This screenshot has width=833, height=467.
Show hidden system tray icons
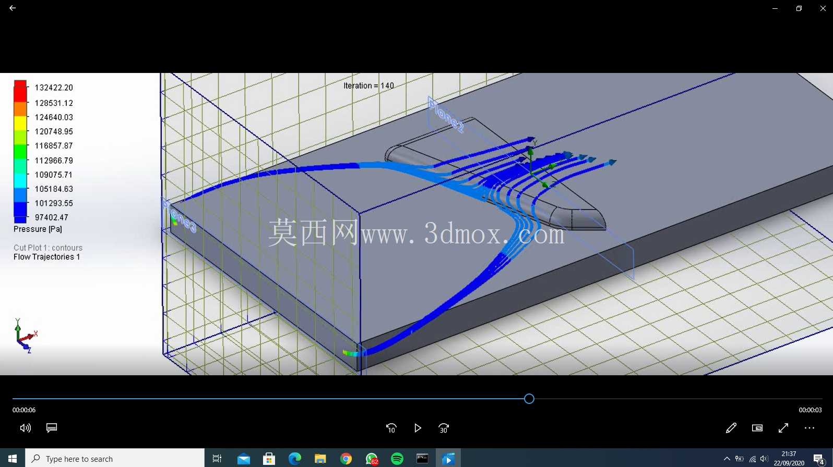(727, 459)
